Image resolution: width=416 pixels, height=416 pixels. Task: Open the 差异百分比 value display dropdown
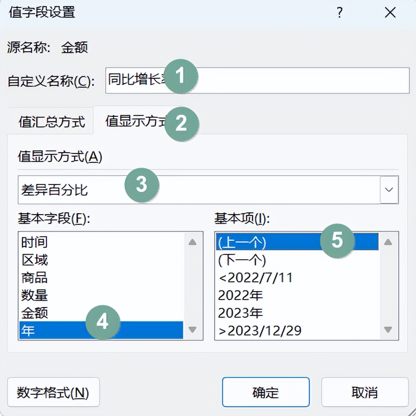(389, 189)
